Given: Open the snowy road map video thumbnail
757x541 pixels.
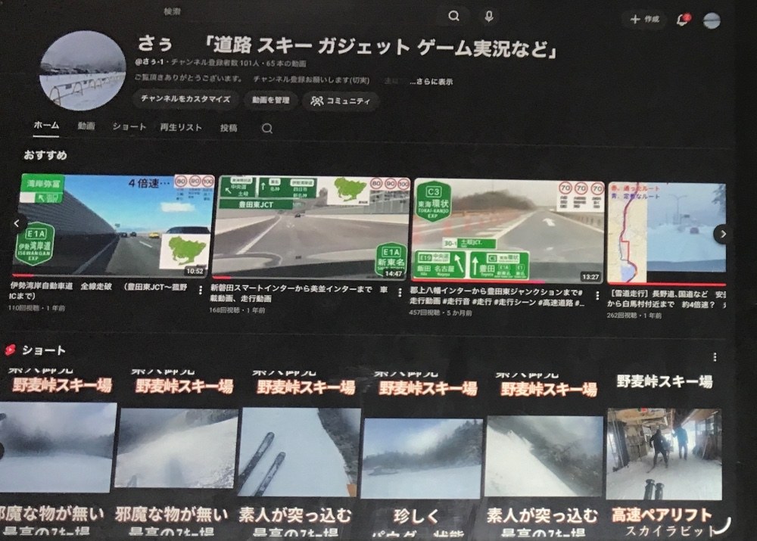Looking at the screenshot, I should (667, 233).
